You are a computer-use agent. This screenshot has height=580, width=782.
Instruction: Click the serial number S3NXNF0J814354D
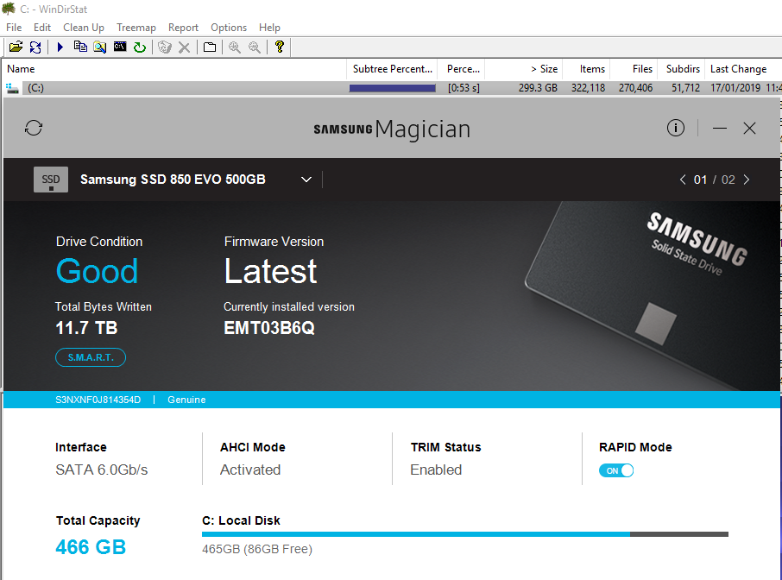(98, 400)
